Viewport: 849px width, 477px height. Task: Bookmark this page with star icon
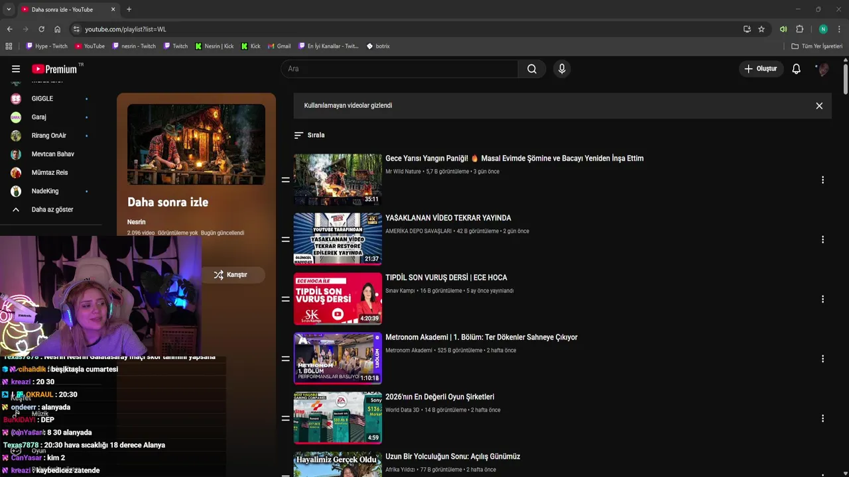pyautogui.click(x=761, y=29)
